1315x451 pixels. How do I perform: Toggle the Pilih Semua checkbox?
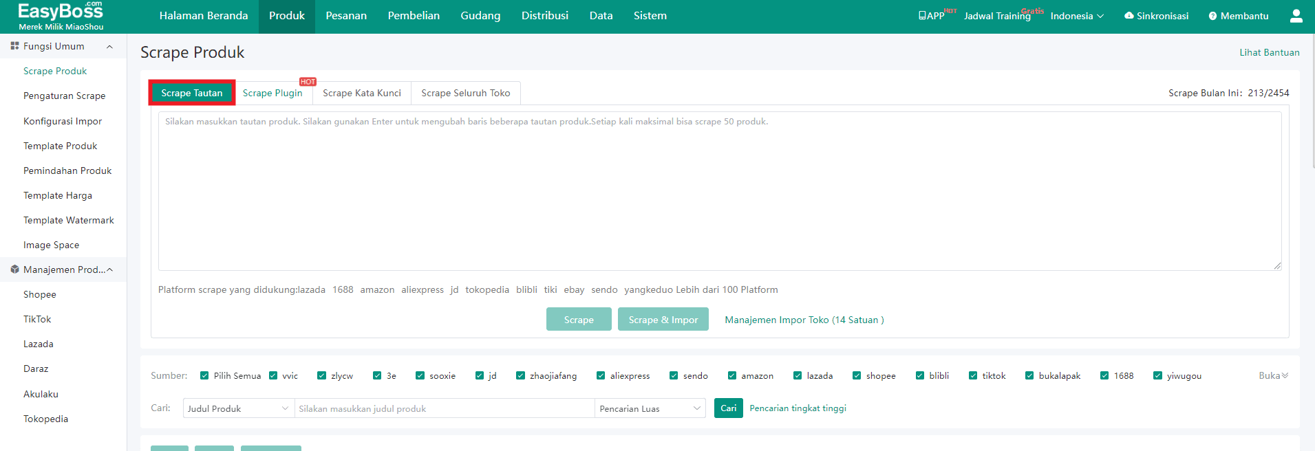(204, 375)
